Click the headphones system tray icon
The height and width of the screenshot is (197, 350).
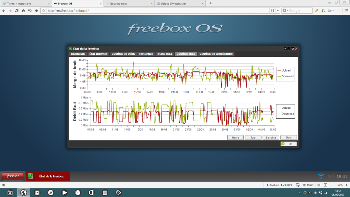pos(305,193)
